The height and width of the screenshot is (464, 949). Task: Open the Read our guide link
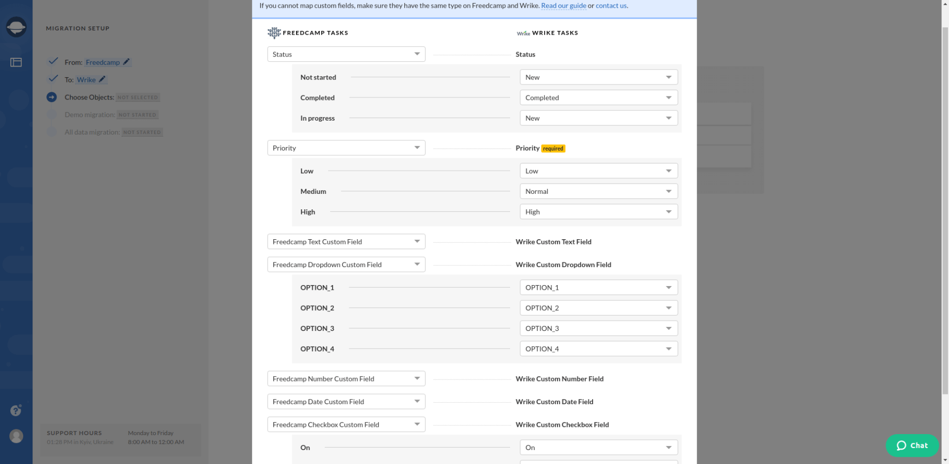(564, 6)
